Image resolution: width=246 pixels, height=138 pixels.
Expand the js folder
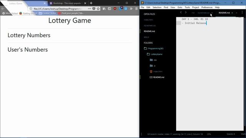tap(153, 66)
